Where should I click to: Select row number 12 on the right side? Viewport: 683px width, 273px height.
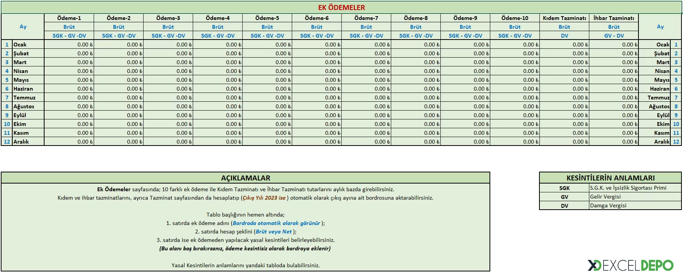point(676,142)
